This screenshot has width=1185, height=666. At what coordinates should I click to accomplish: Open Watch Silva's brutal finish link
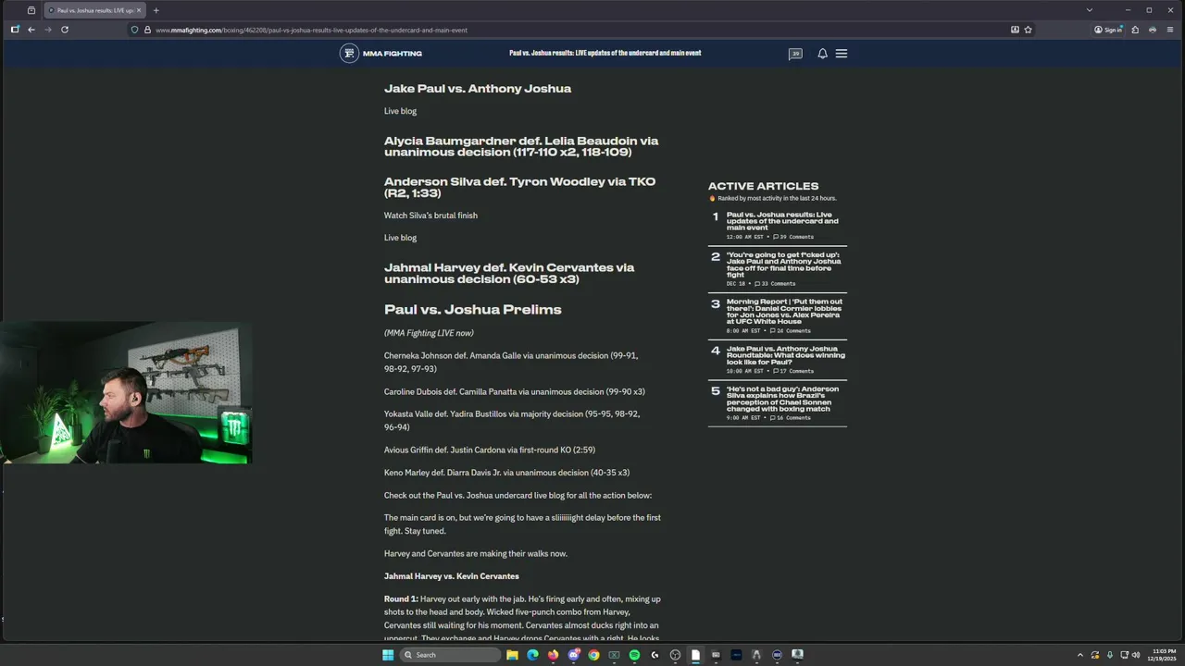point(430,216)
